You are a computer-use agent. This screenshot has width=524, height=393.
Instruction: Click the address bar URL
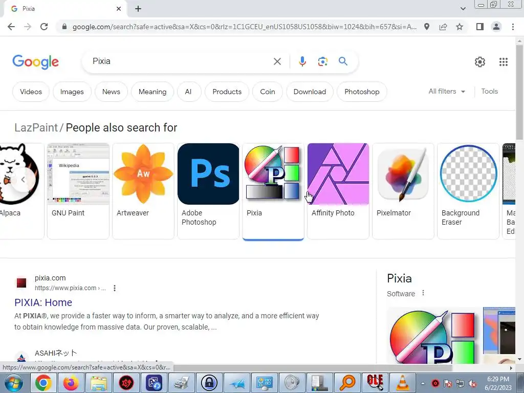pos(244,27)
